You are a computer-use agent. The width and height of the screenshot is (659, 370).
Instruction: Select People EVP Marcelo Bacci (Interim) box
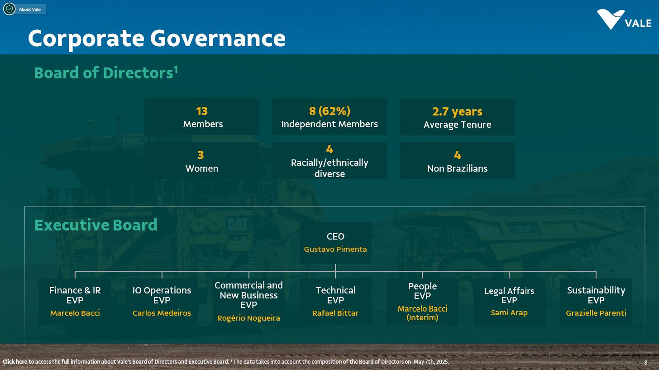[422, 301]
